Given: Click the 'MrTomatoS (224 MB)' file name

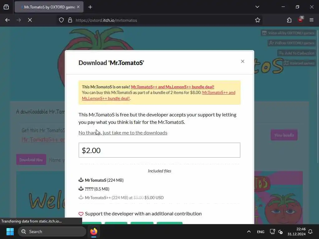Looking at the screenshot, I should tap(104, 180).
